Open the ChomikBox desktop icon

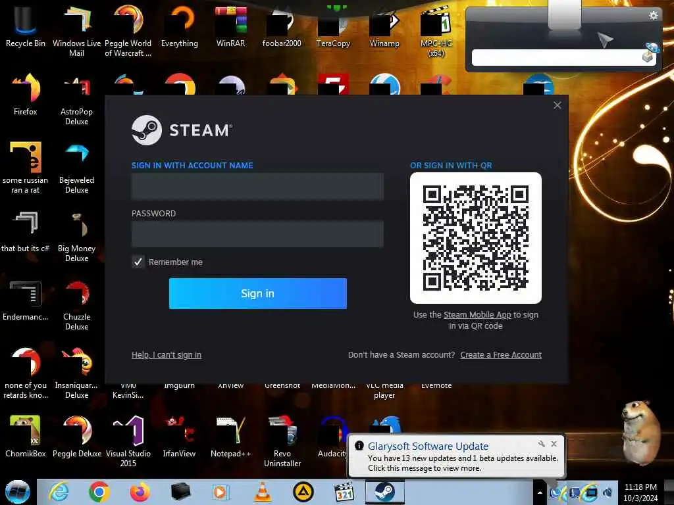point(26,437)
